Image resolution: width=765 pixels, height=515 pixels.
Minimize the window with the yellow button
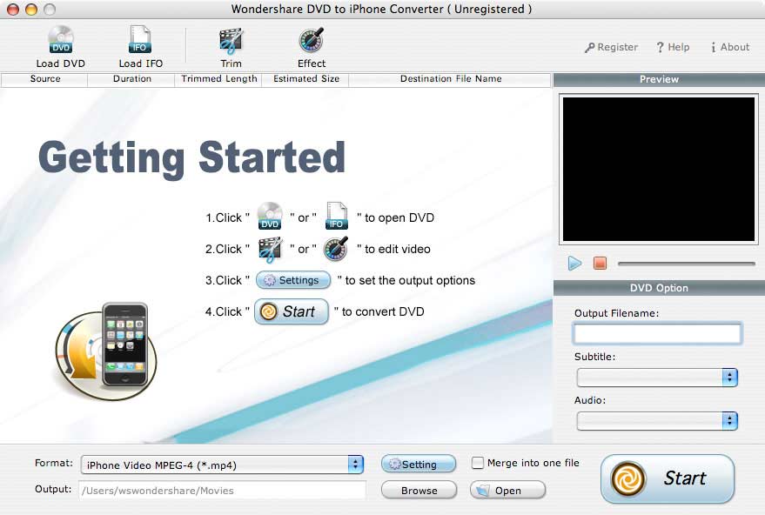(x=31, y=10)
